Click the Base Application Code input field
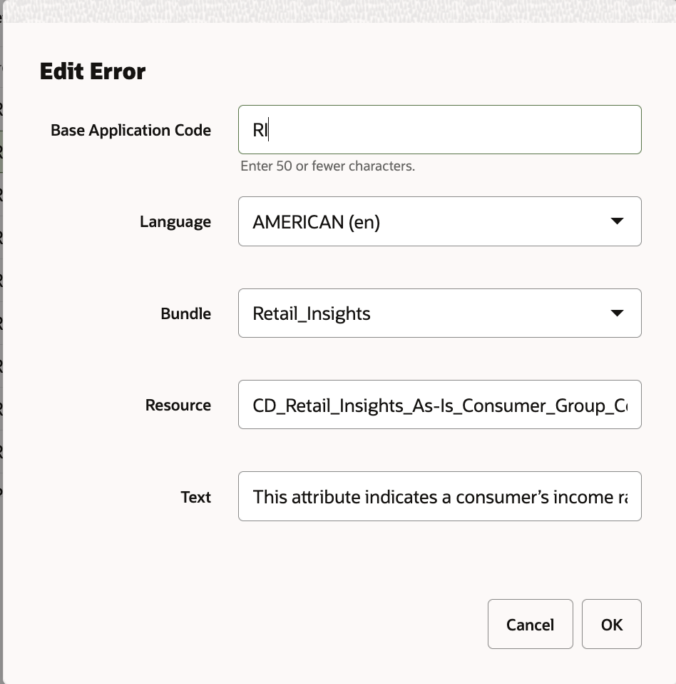676x684 pixels. tap(439, 129)
